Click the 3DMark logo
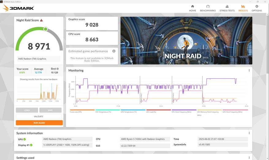269x160 pixels. point(18,8)
